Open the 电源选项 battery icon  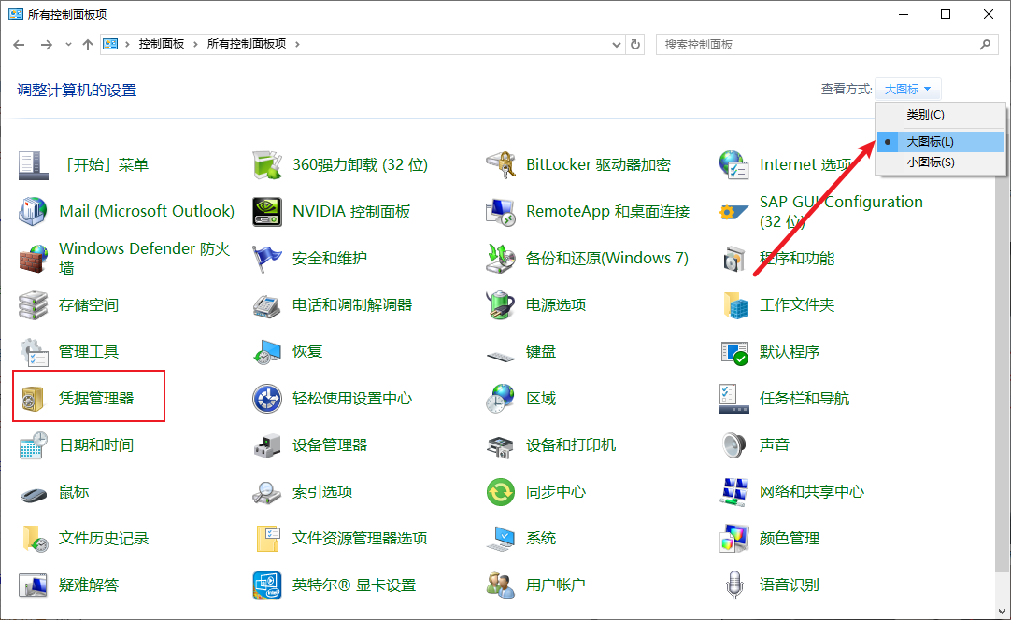[x=501, y=305]
